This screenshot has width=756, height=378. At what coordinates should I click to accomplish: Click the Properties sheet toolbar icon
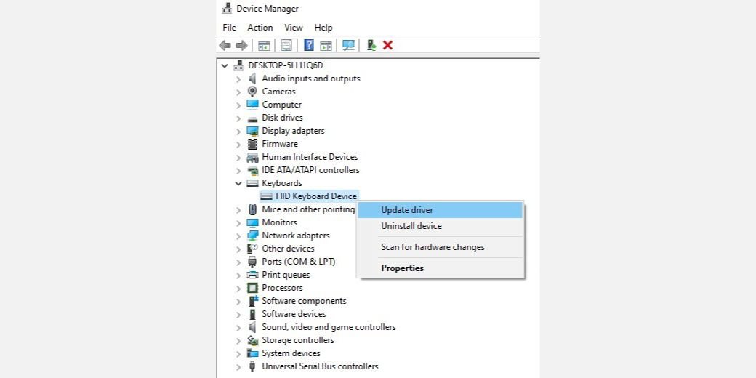point(286,45)
